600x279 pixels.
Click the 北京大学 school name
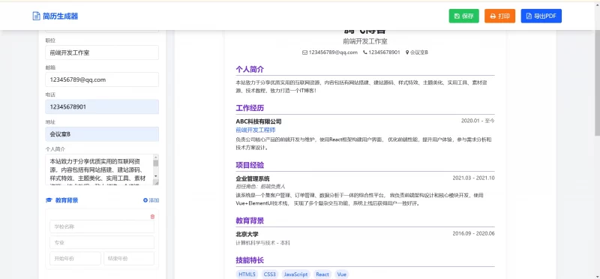247,234
